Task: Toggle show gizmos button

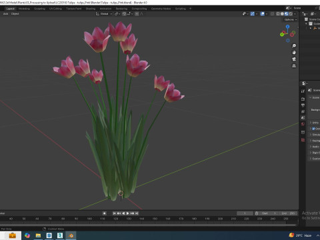Action: click(252, 14)
